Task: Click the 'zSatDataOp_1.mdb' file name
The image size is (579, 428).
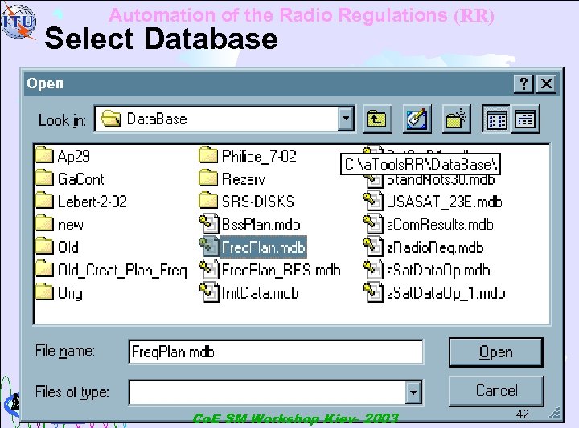Action: [x=446, y=294]
